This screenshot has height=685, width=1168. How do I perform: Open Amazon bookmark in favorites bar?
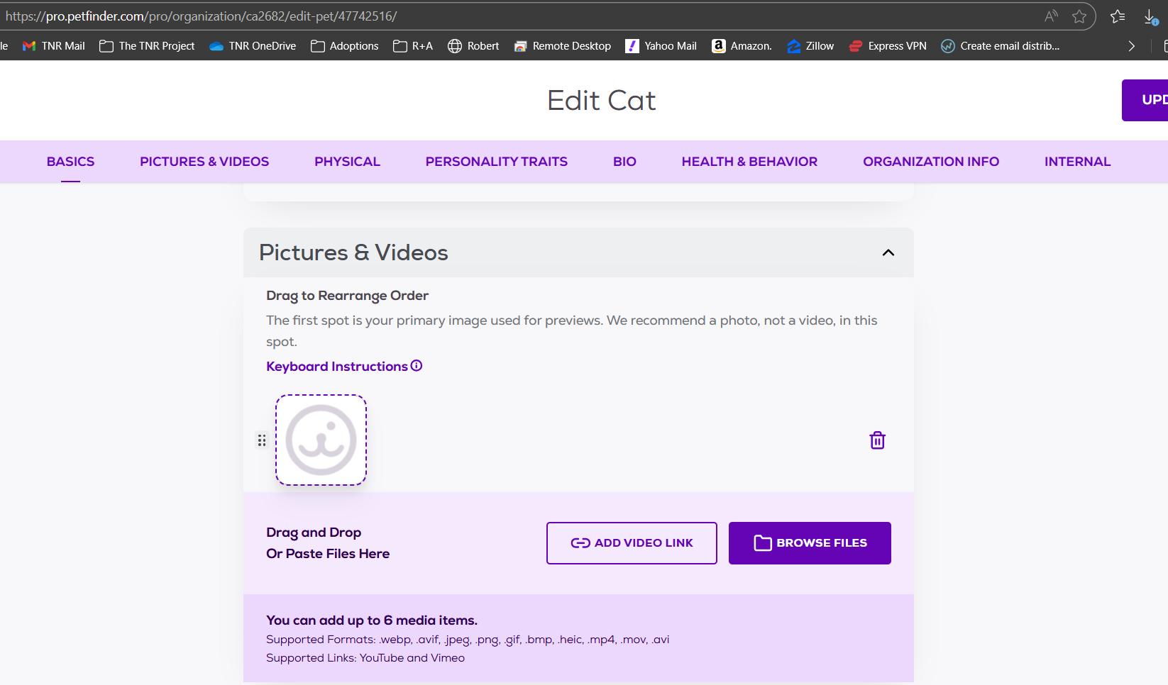pos(742,46)
